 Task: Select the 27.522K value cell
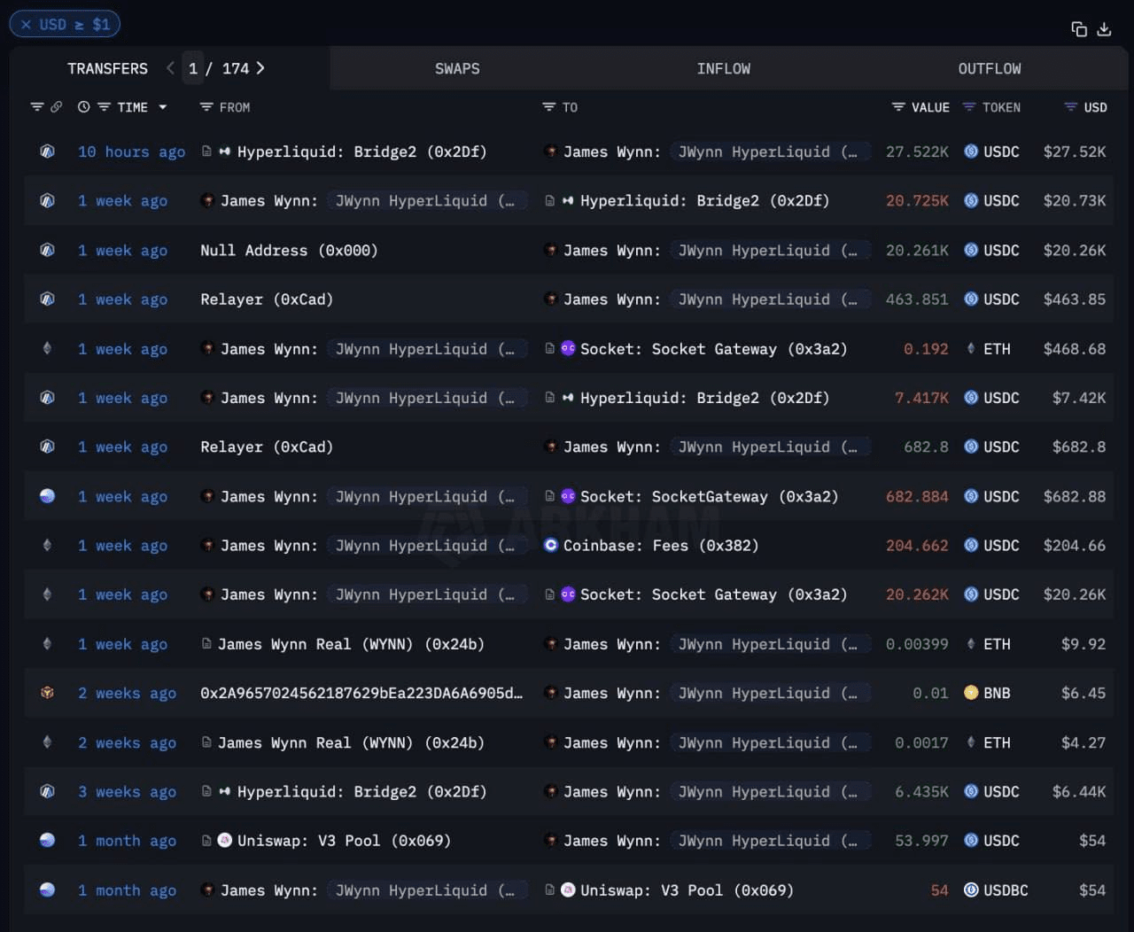pos(917,151)
